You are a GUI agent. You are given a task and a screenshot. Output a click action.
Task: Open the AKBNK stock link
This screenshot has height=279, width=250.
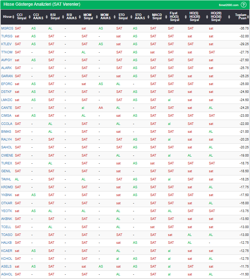coord(7,219)
